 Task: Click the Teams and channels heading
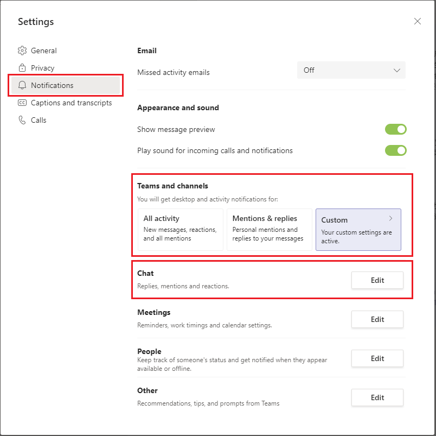(172, 186)
